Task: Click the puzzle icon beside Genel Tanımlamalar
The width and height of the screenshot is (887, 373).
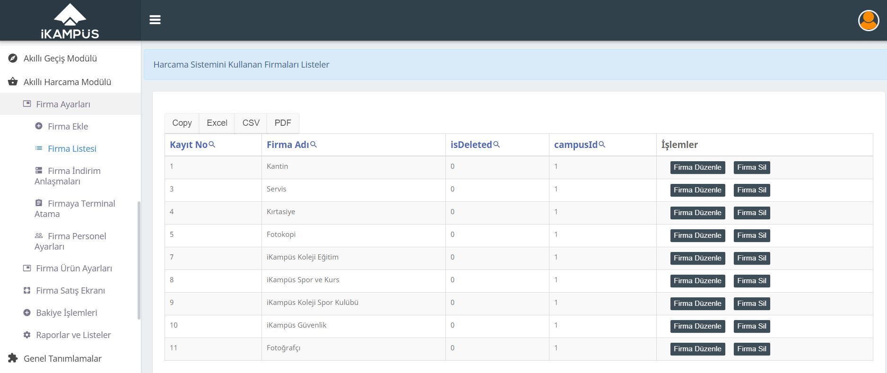Action: [x=13, y=358]
